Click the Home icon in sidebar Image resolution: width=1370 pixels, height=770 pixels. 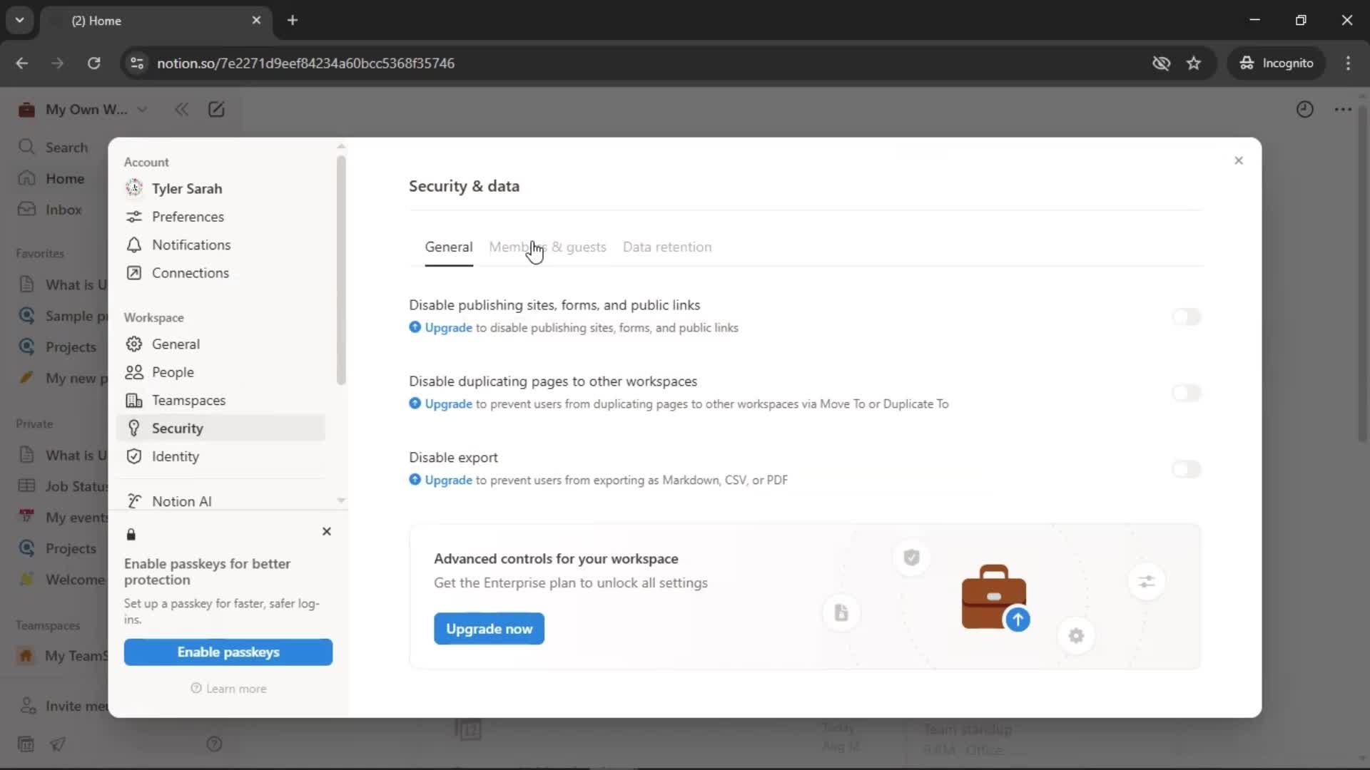pos(26,178)
